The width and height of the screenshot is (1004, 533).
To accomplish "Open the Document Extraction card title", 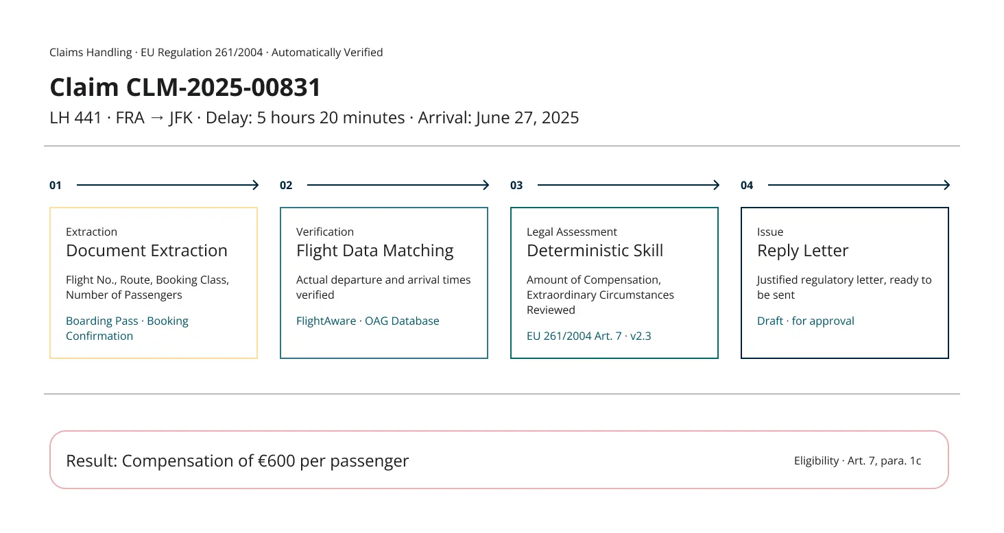I will click(x=147, y=251).
